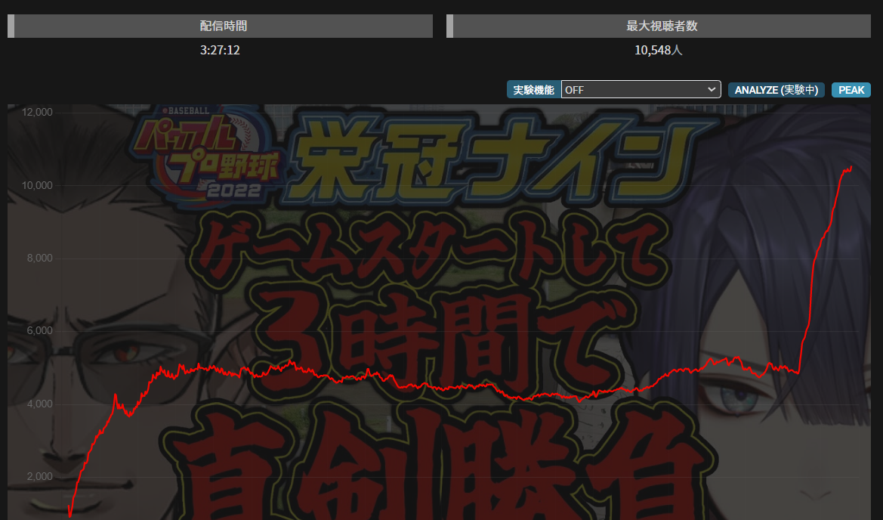This screenshot has height=520, width=883.
Task: Click the 実験機能 label
Action: 534,90
